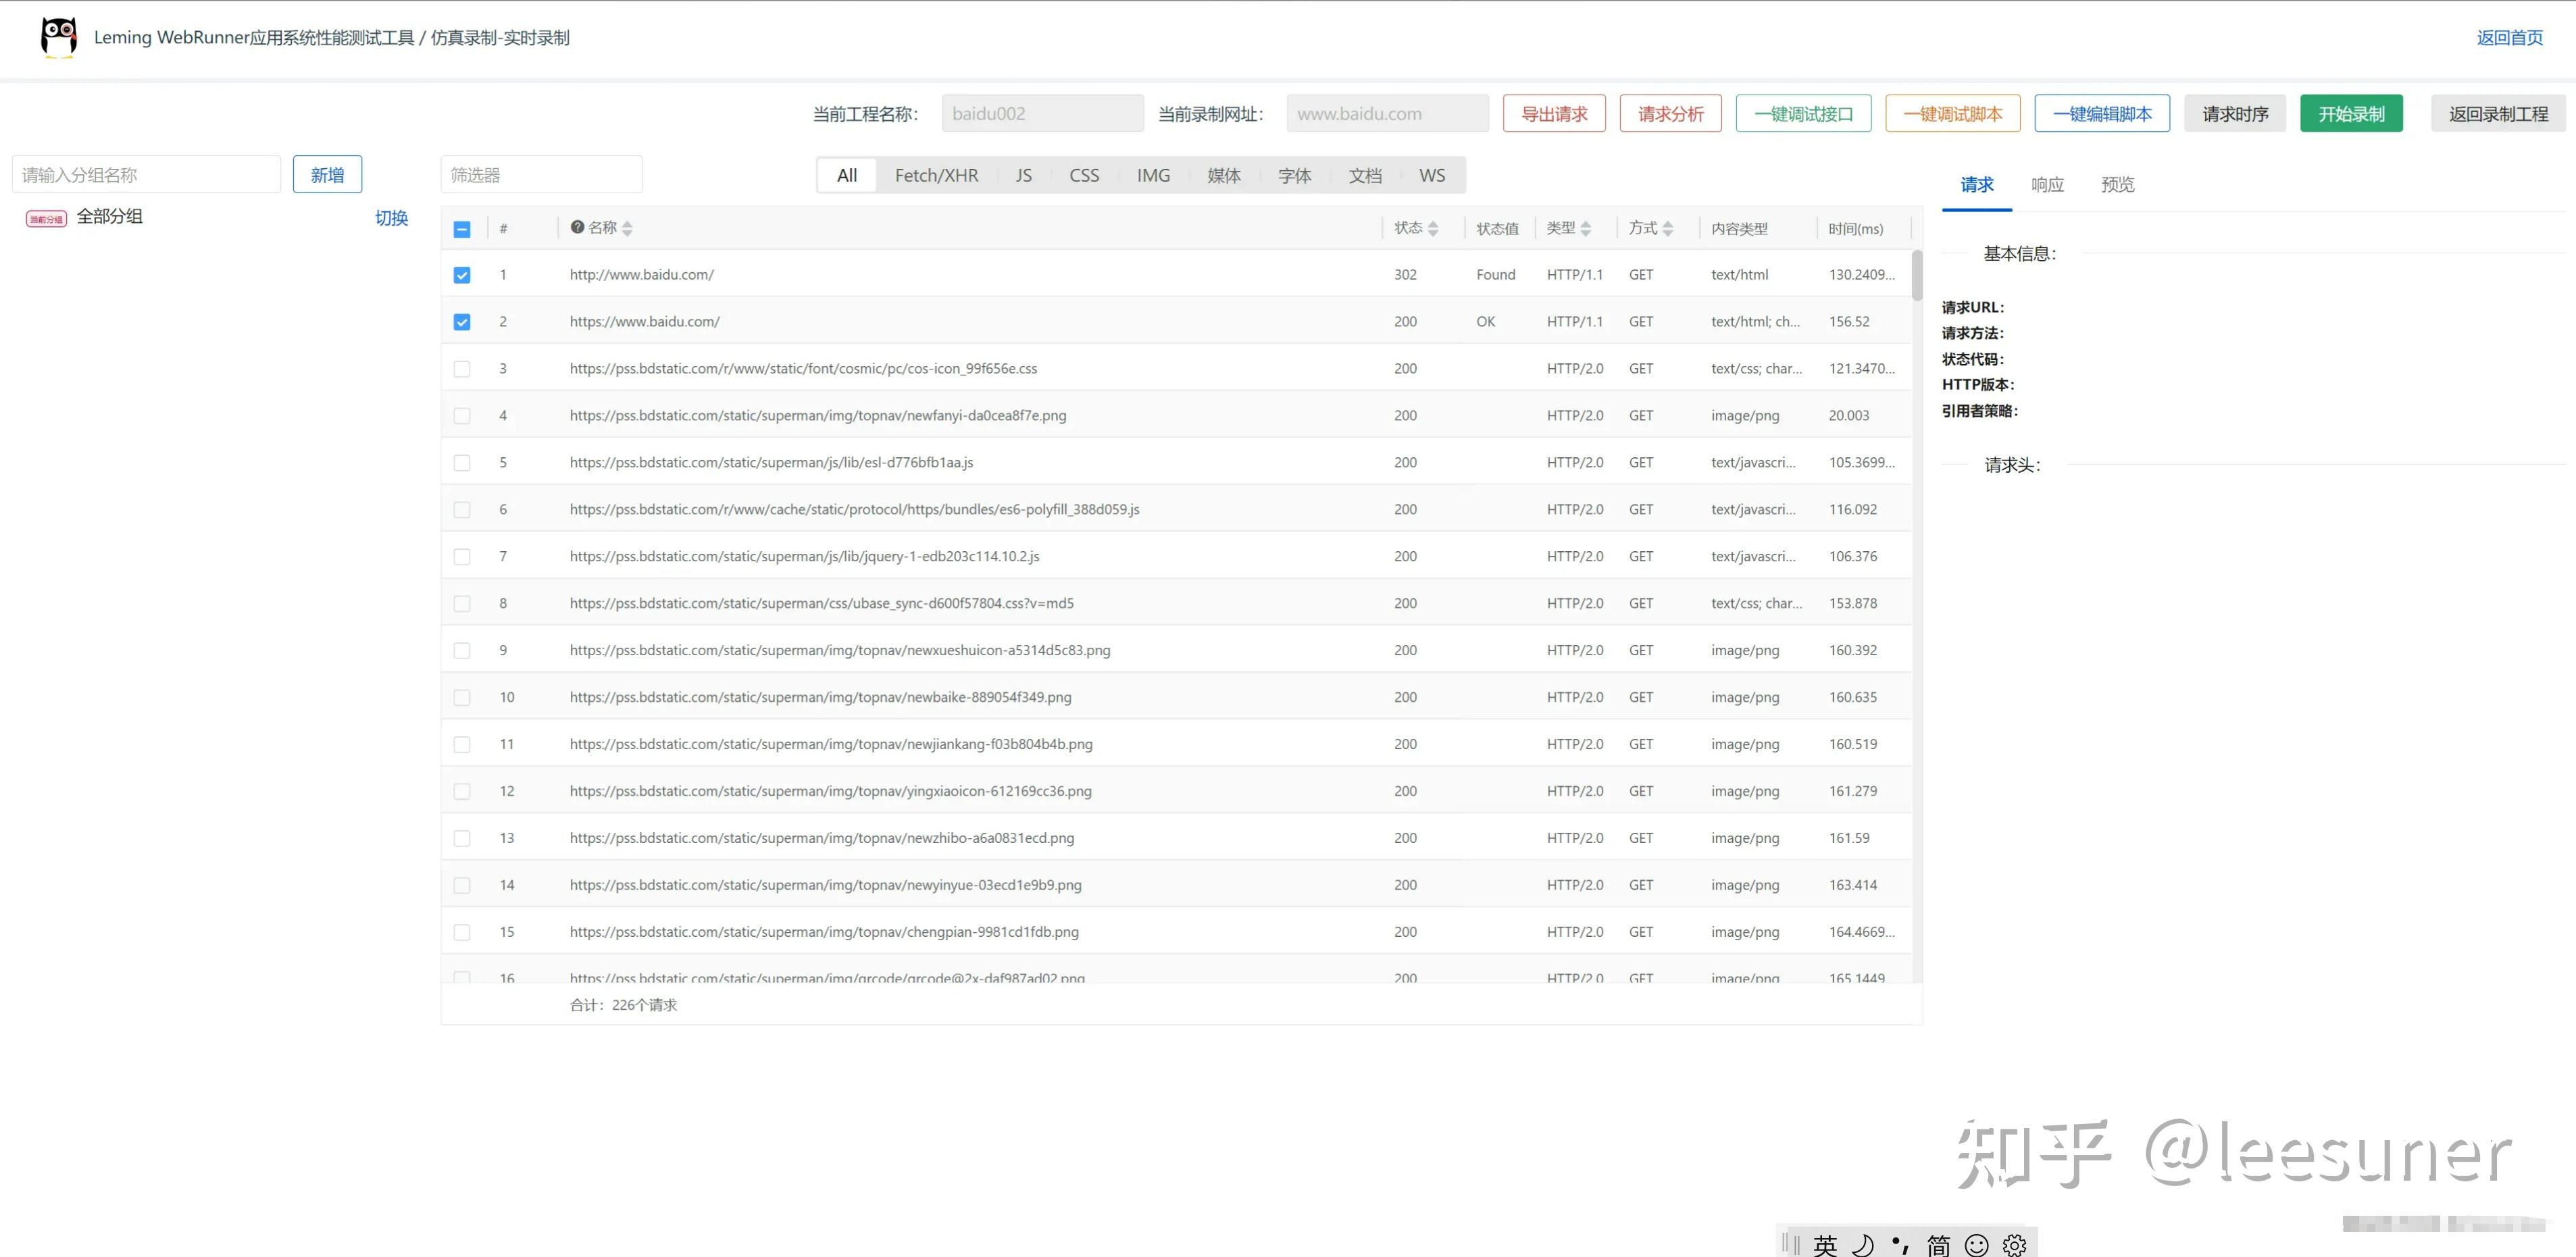
Task: Uncheck the row 1 baidu.com checkbox
Action: [462, 275]
